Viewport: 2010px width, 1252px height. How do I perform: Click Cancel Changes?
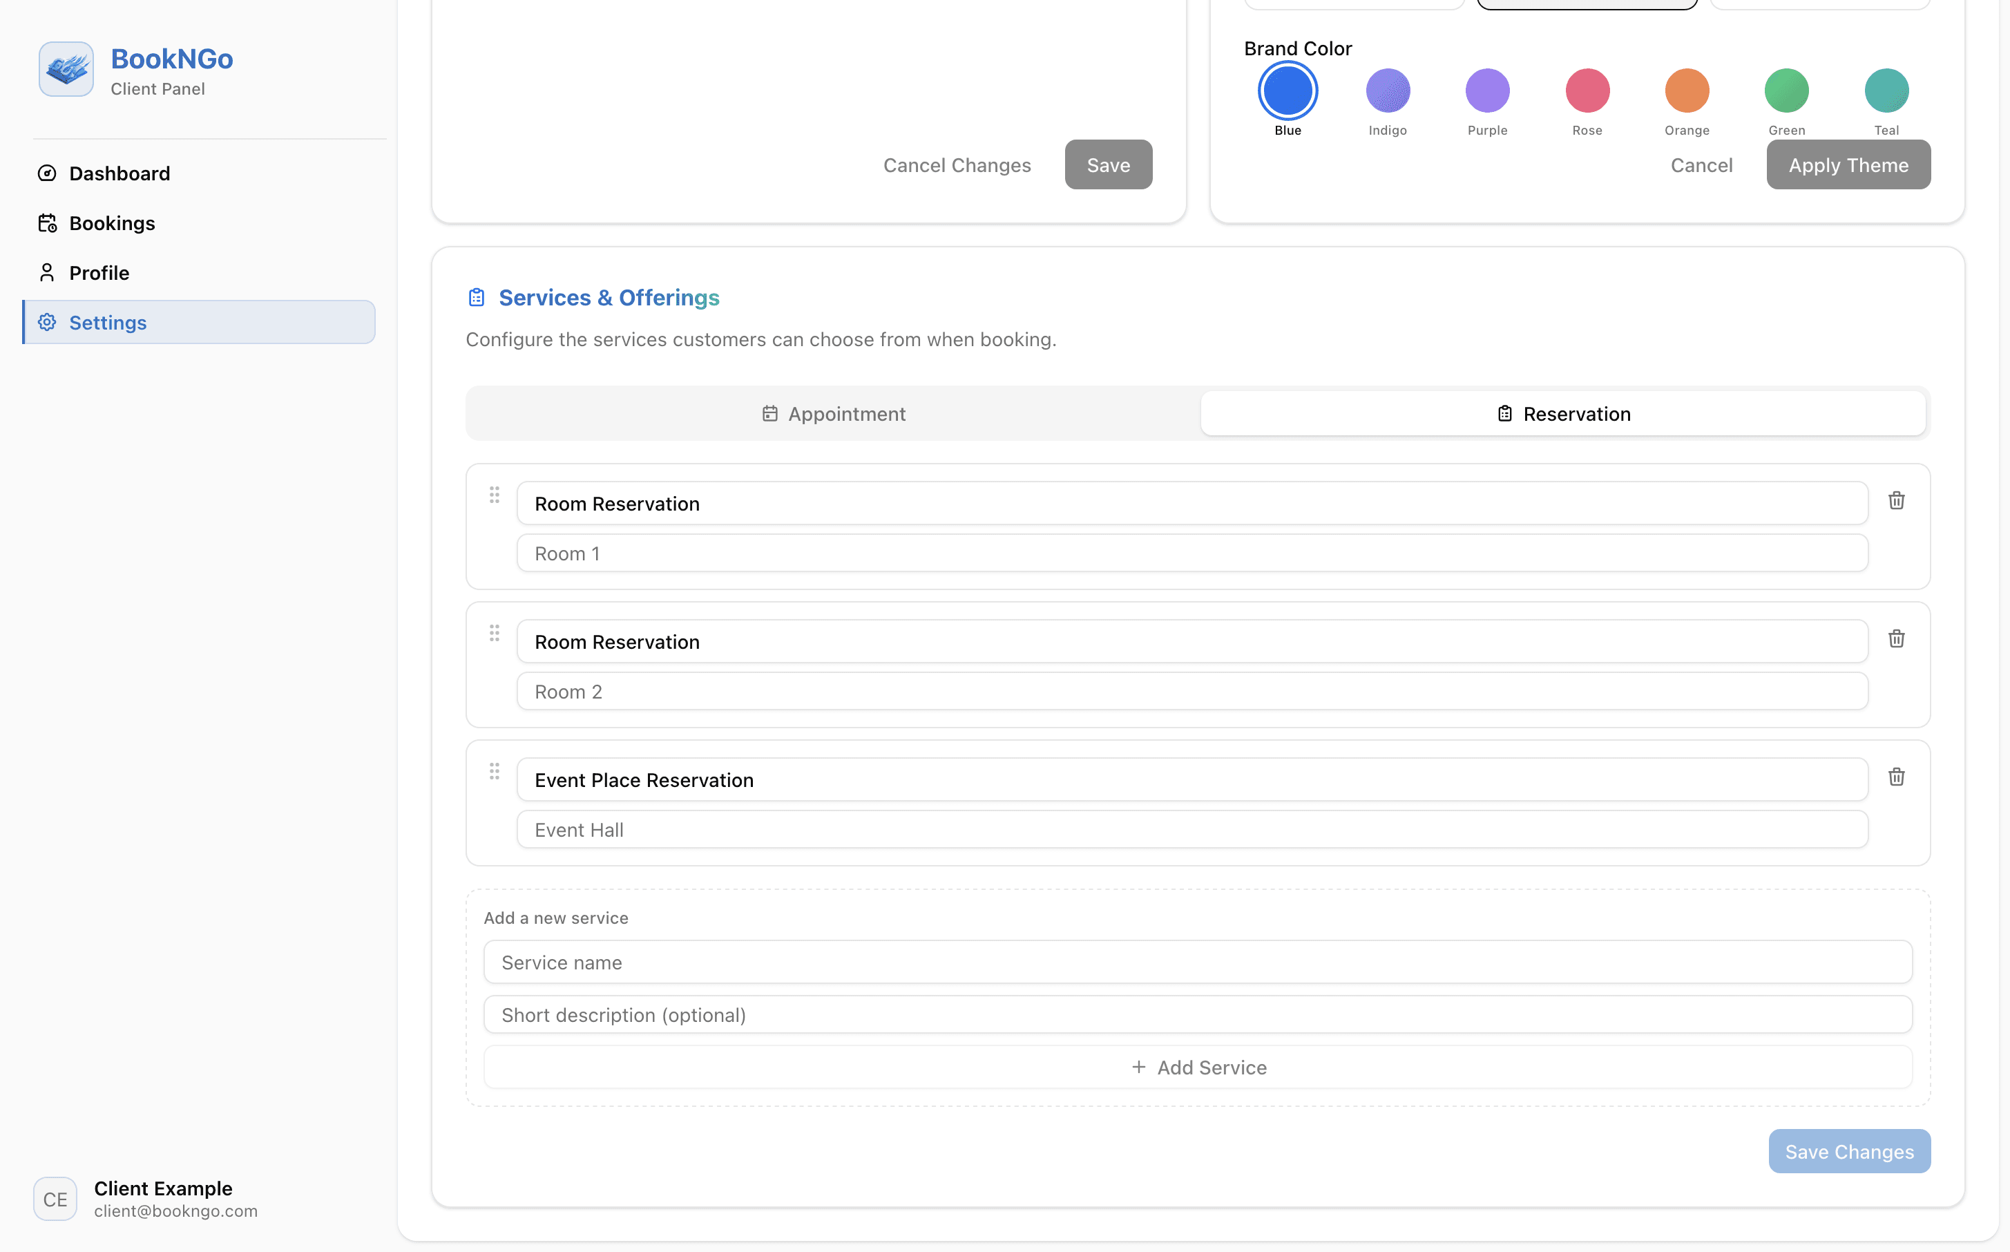coord(957,164)
